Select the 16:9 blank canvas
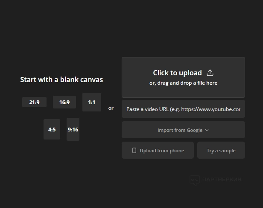 [64, 102]
